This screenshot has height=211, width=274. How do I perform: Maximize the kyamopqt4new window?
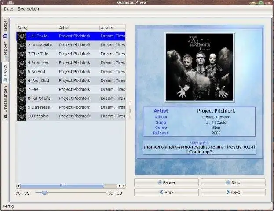(x=261, y=3)
